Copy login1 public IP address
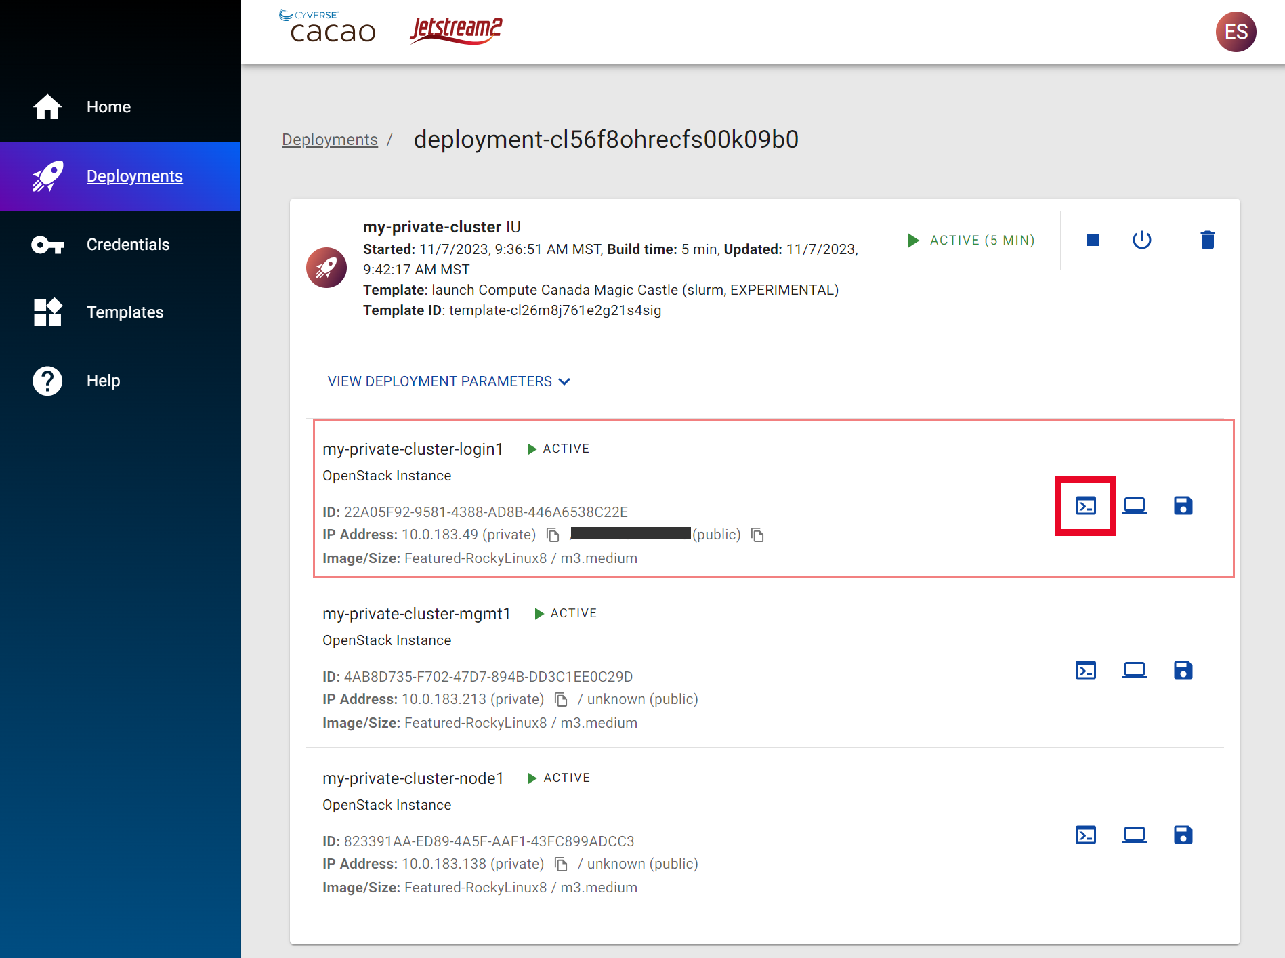 (x=757, y=535)
